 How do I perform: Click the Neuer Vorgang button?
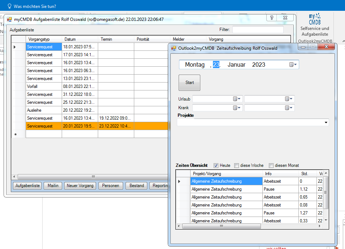pyautogui.click(x=80, y=186)
